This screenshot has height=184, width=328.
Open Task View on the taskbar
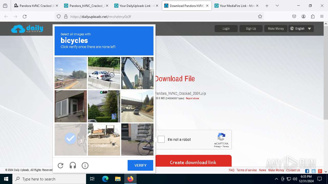[x=92, y=179]
